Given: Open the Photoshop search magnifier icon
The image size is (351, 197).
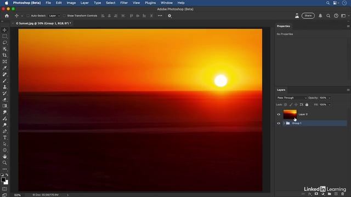Looking at the screenshot, I should point(328,16).
